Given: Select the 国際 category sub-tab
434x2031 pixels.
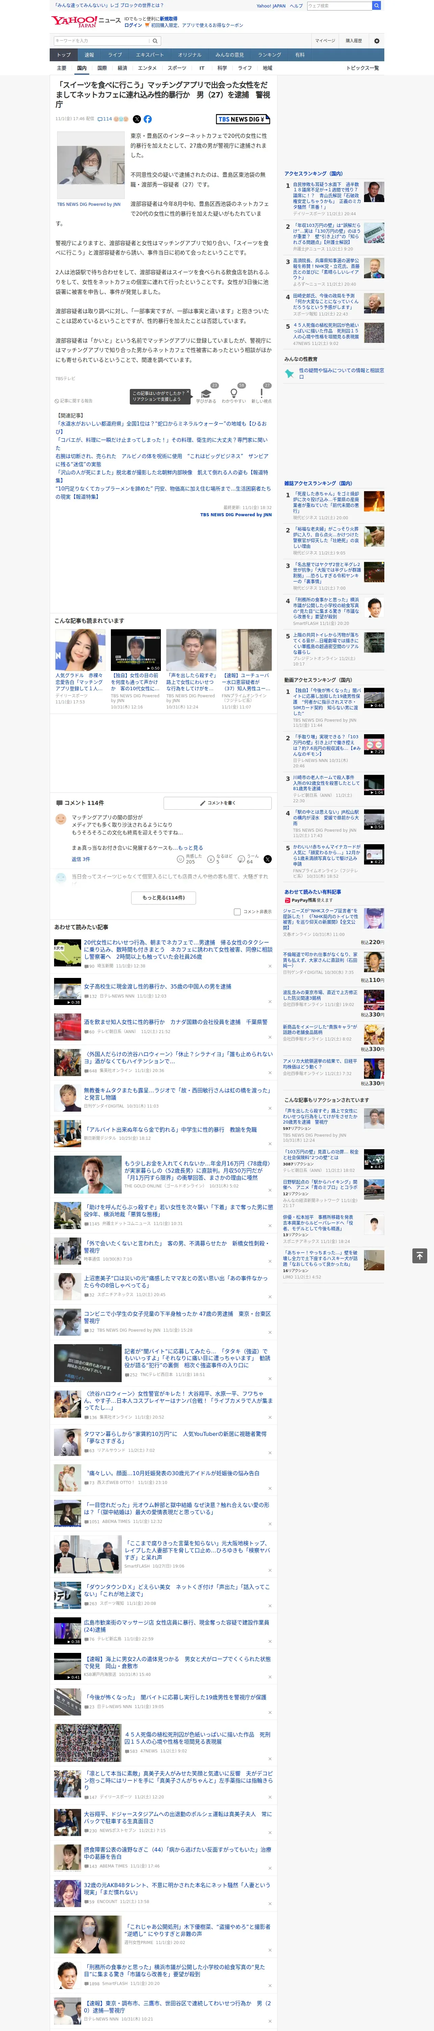Looking at the screenshot, I should pyautogui.click(x=102, y=68).
